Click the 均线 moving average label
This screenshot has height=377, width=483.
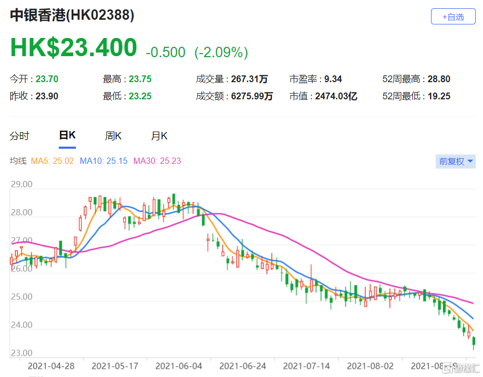click(18, 161)
